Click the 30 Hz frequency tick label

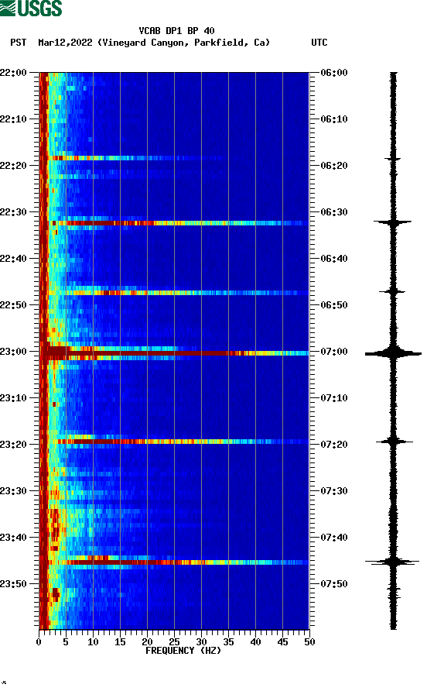(201, 642)
